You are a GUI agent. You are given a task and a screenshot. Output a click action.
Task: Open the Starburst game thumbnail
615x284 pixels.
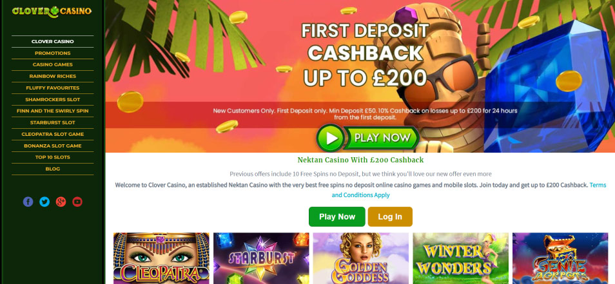click(x=261, y=258)
